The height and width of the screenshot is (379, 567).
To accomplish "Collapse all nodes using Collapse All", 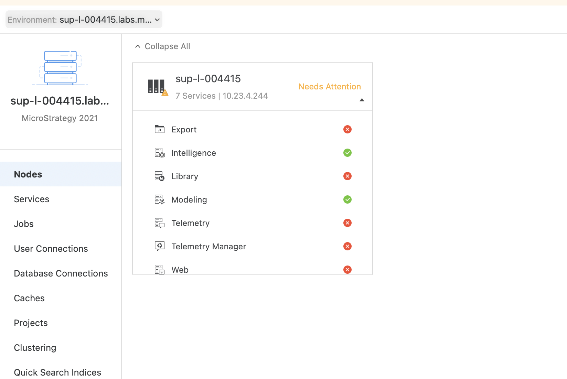I will pos(162,46).
